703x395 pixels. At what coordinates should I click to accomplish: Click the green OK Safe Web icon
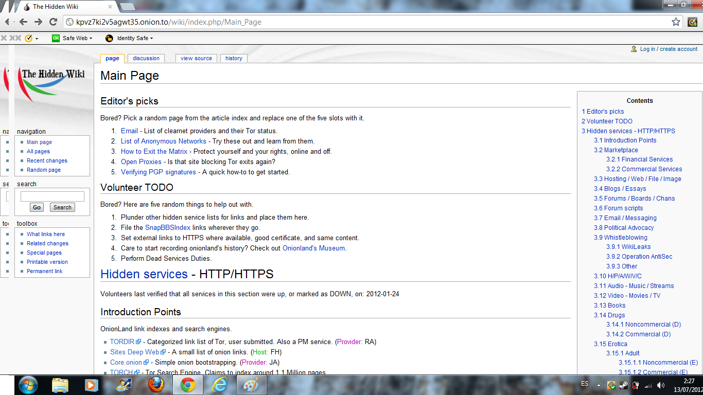click(56, 38)
